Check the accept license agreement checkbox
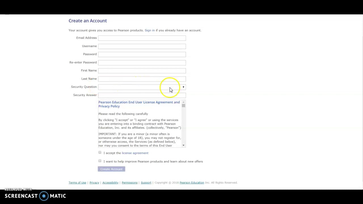 [100, 153]
